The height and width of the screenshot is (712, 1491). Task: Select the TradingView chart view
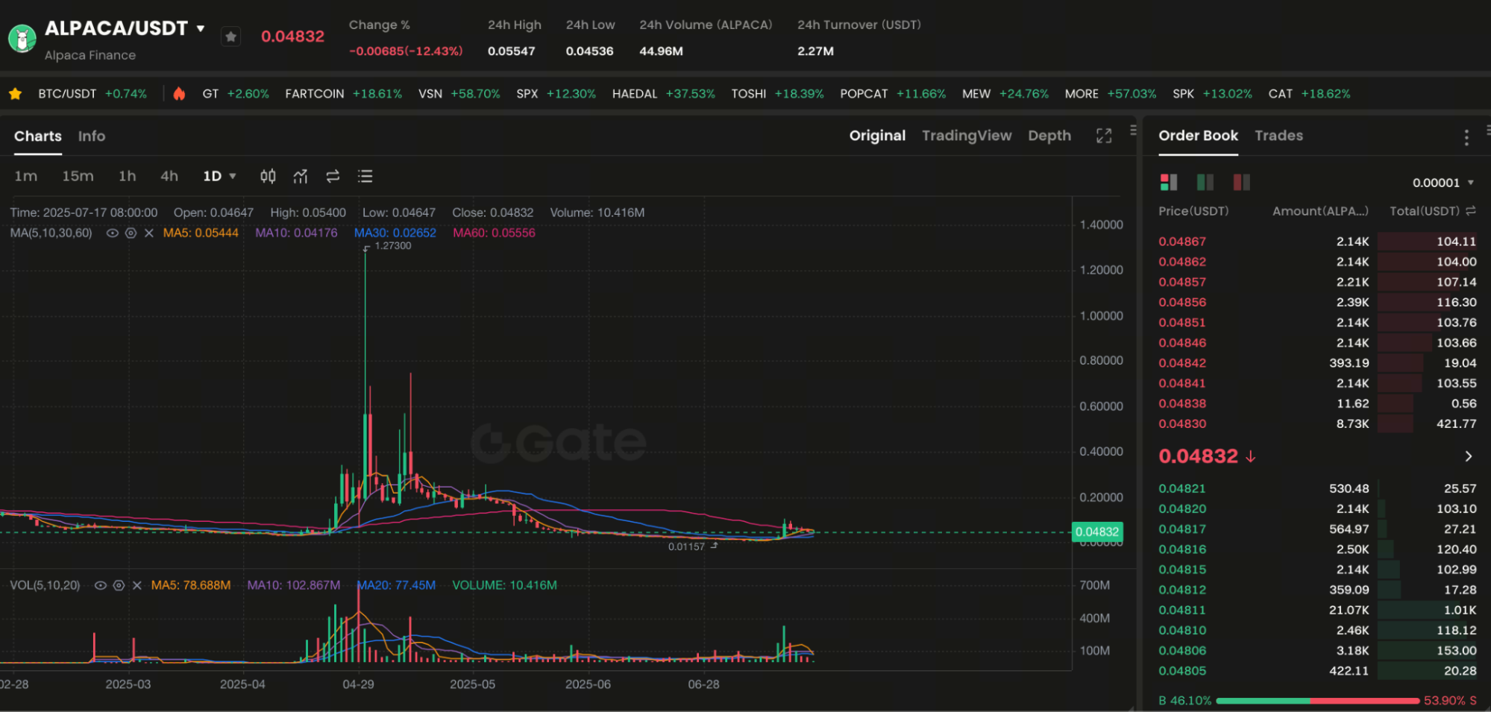pos(967,136)
